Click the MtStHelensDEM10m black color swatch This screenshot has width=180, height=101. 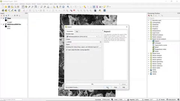coord(6,26)
